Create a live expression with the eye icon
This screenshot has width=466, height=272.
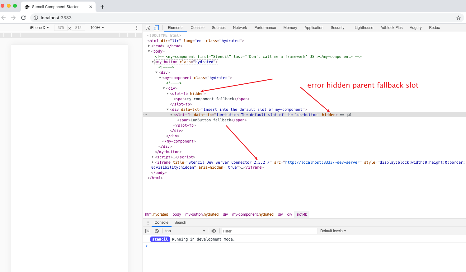tap(214, 231)
